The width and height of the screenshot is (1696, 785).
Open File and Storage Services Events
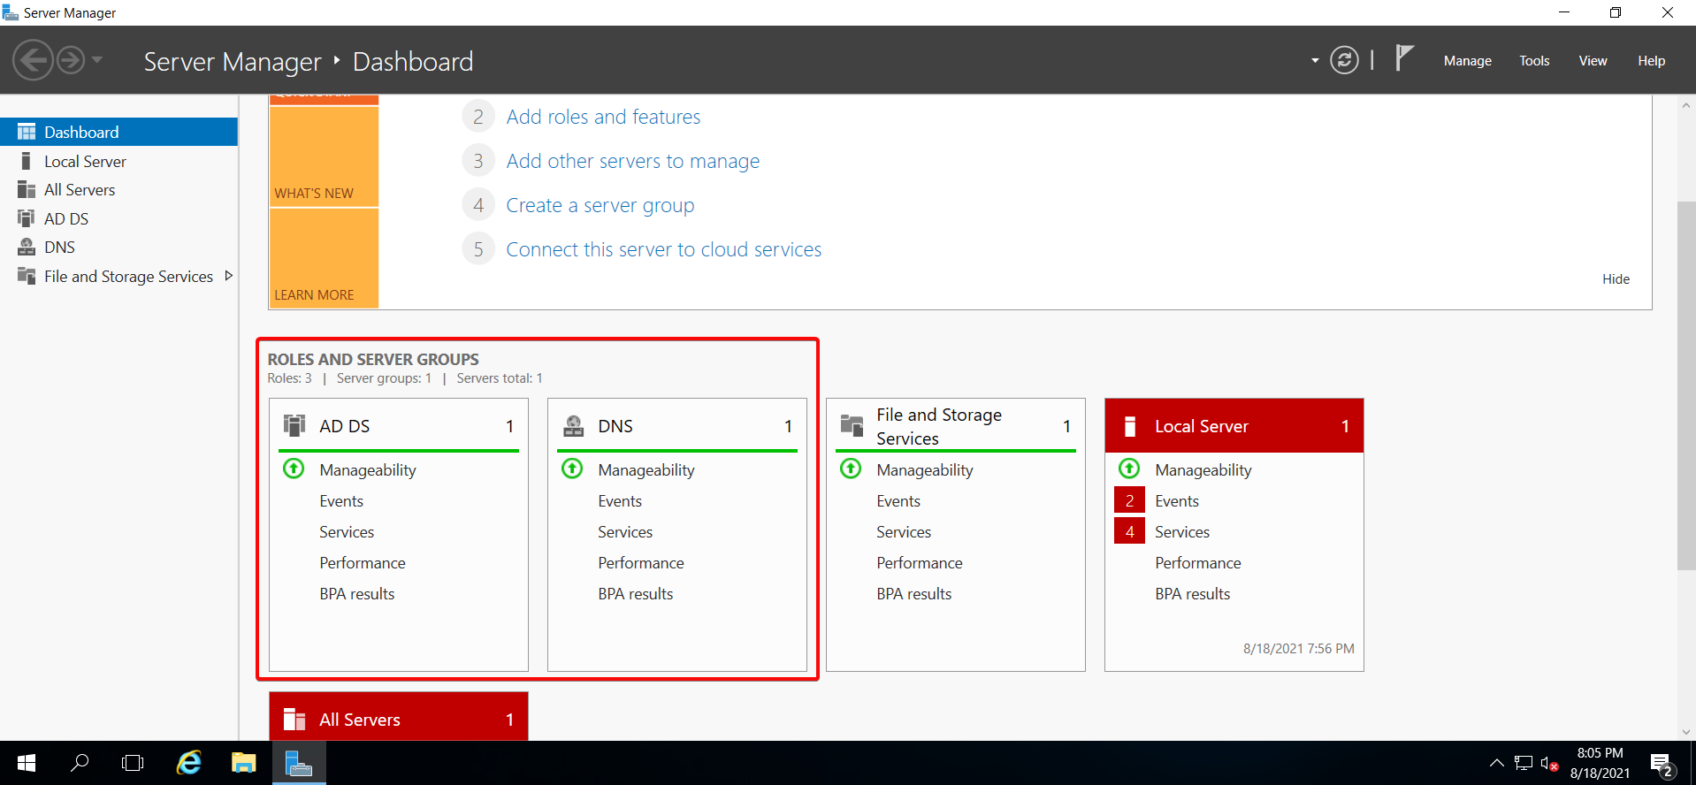coord(898,501)
